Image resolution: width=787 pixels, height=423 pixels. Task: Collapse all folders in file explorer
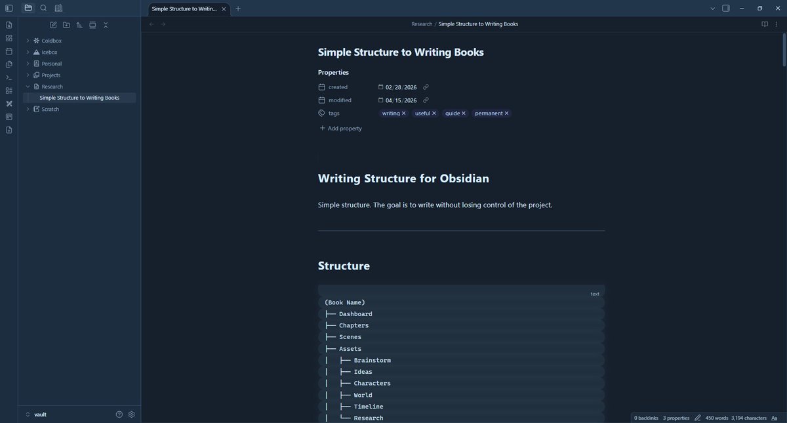pos(106,25)
